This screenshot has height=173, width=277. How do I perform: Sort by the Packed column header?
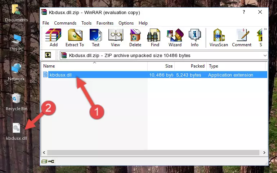point(191,66)
